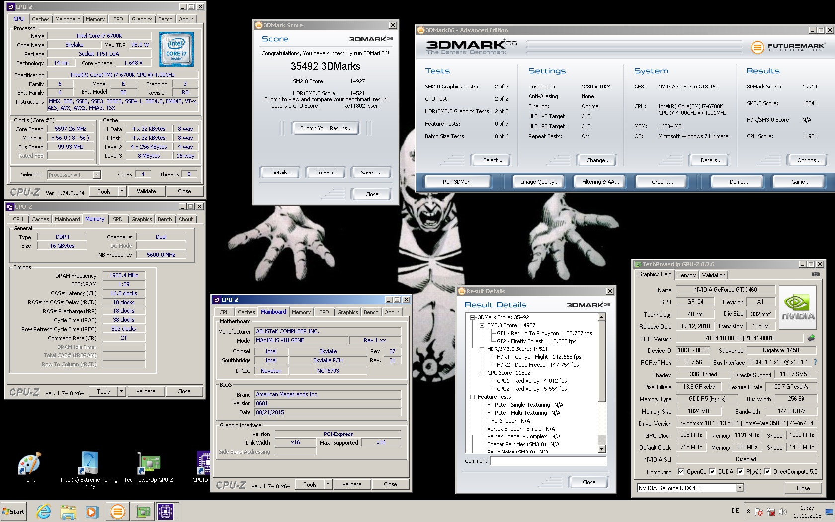Open Tools dropdown arrow in CPU-Z CPU window
The image size is (835, 522).
click(x=122, y=191)
